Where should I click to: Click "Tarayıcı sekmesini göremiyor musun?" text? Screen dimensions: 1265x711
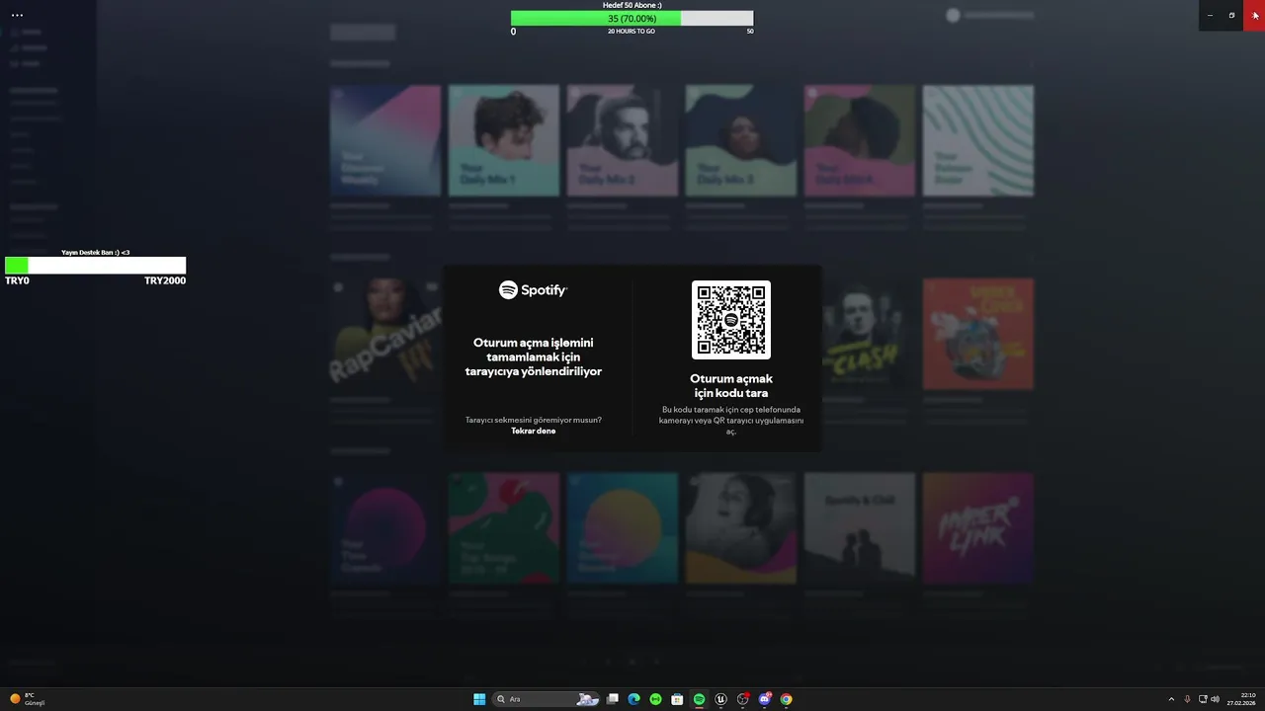(534, 420)
